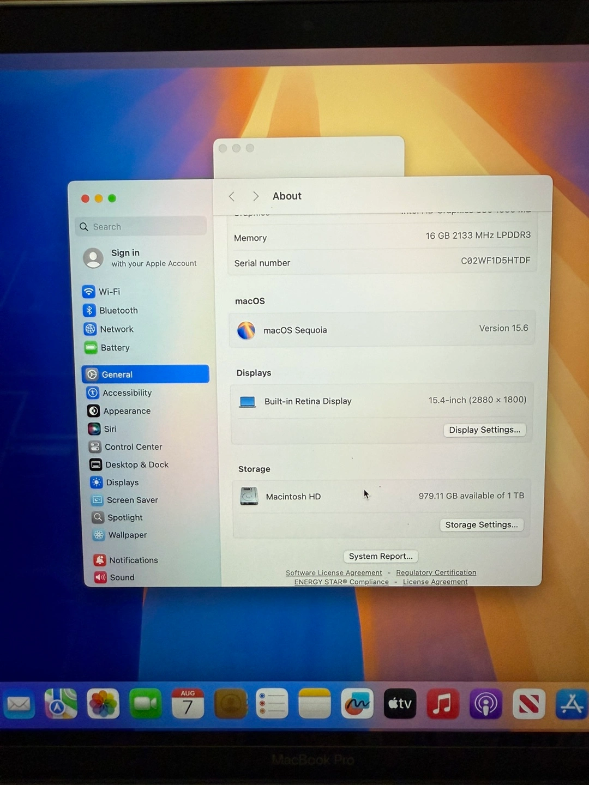Viewport: 589px width, 785px height.
Task: Click the serial number C02WF1D5HTDF
Action: (x=496, y=261)
